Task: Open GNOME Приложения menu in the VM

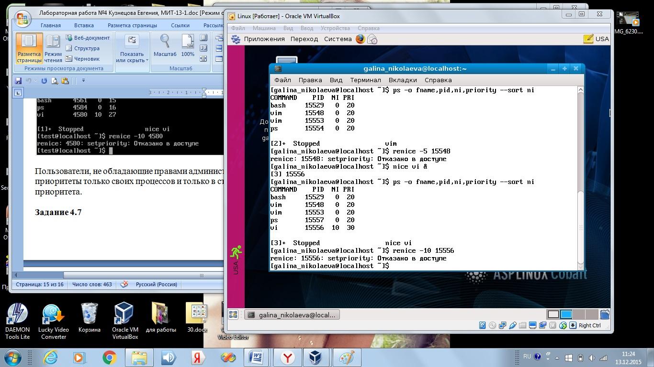Action: 264,39
